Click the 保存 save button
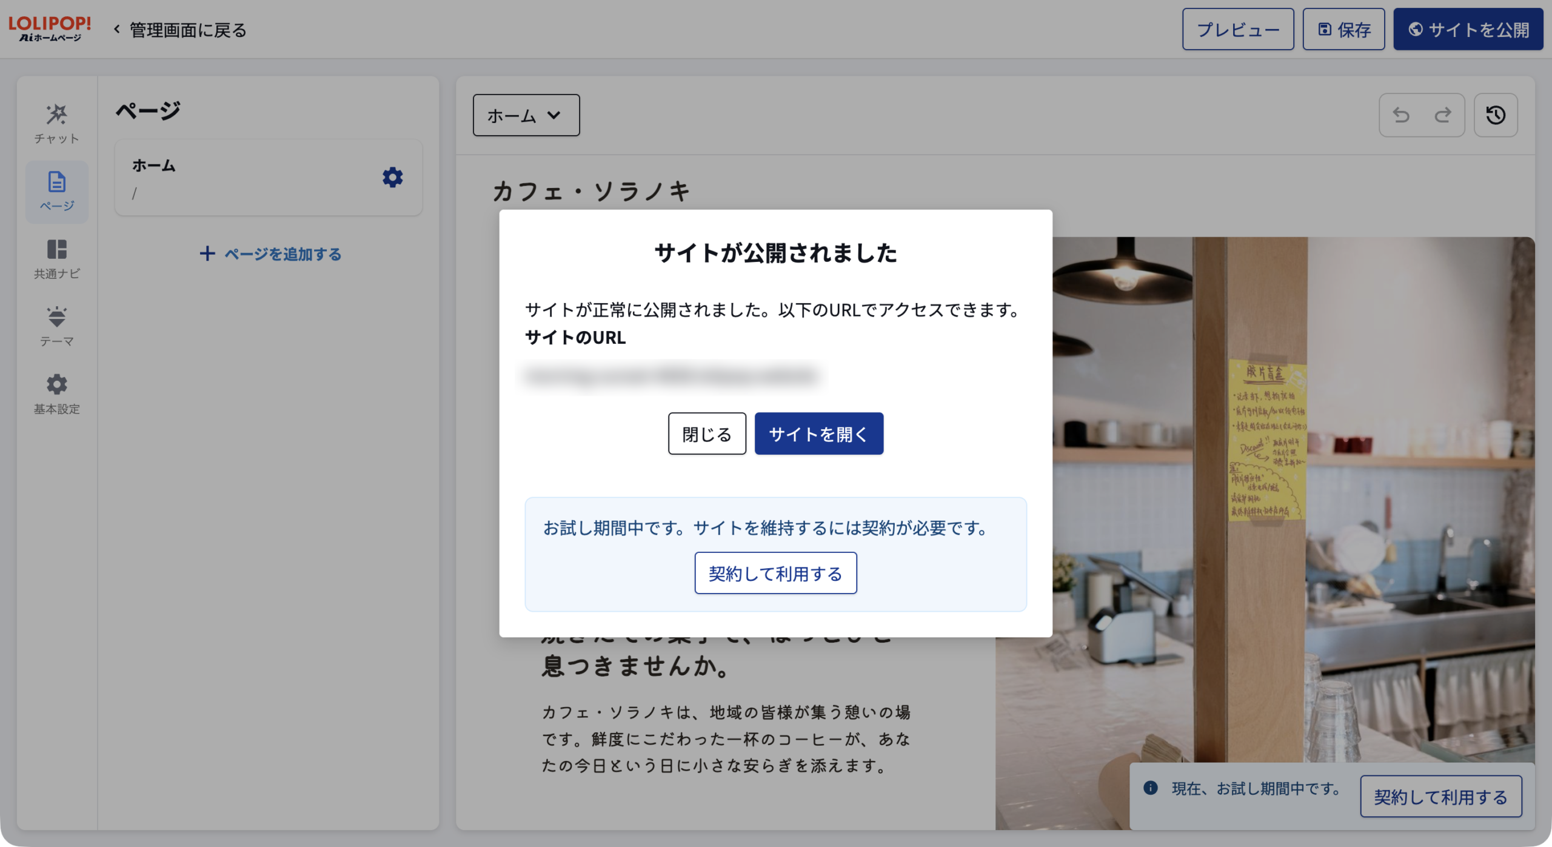Screen dimensions: 1552x847 1343,29
